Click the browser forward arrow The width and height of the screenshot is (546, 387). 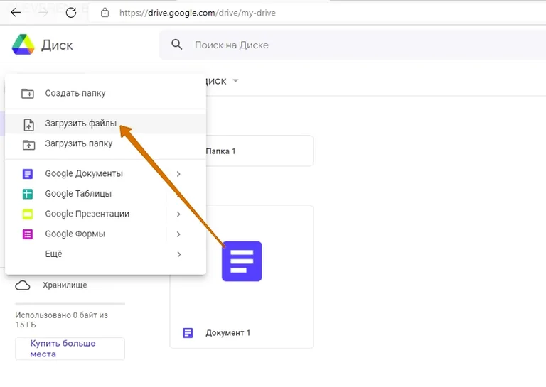point(43,13)
